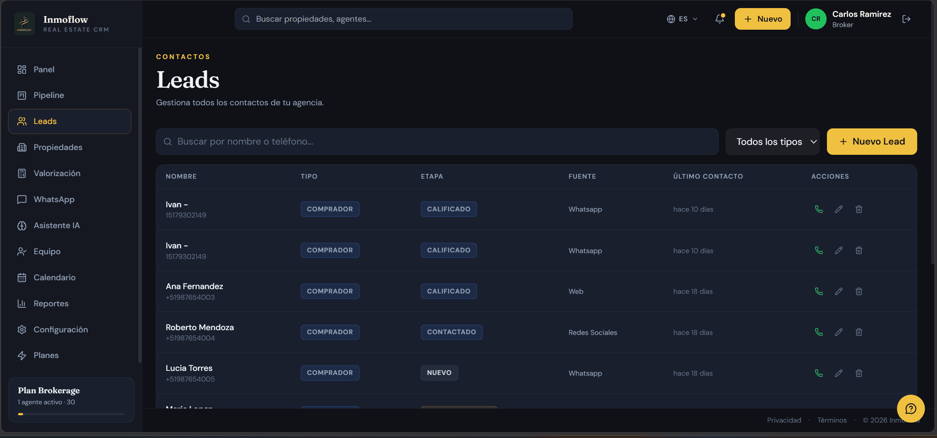Click the Plan Brokerage usage progress bar
The height and width of the screenshot is (438, 937).
click(71, 414)
